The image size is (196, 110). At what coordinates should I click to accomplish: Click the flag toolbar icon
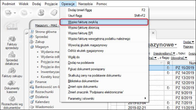click(x=41, y=13)
